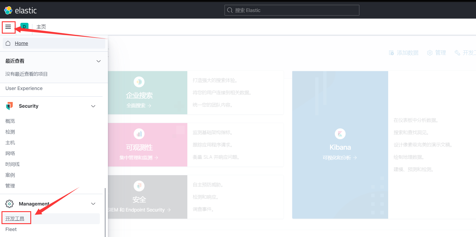This screenshot has height=237, width=476.
Task: Click the 主页 breadcrumb
Action: (41, 27)
